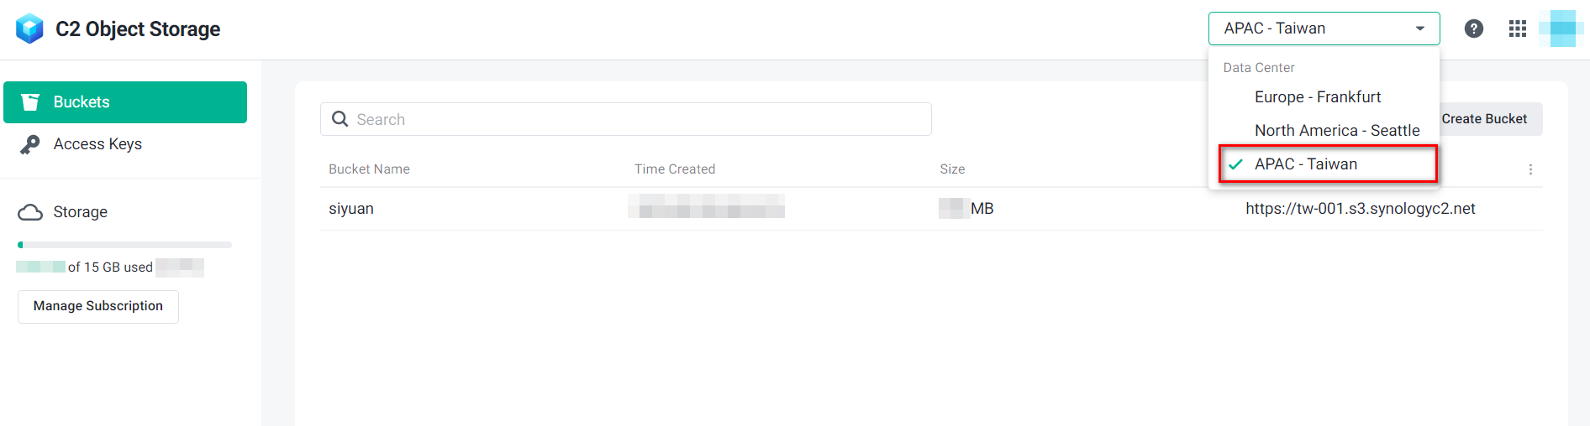Open the Access Keys page

pos(97,144)
